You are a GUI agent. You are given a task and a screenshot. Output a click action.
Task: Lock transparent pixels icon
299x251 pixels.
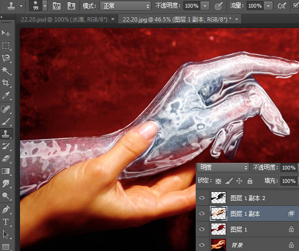pos(219,181)
